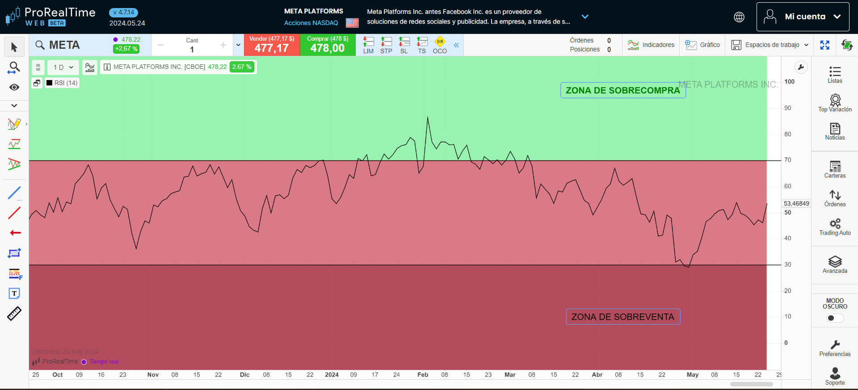This screenshot has height=390, width=858.
Task: Select the ruler measurement tool
Action: click(14, 314)
